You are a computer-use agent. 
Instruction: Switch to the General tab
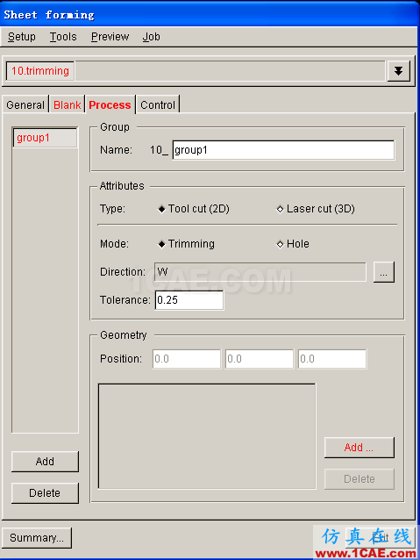click(25, 105)
